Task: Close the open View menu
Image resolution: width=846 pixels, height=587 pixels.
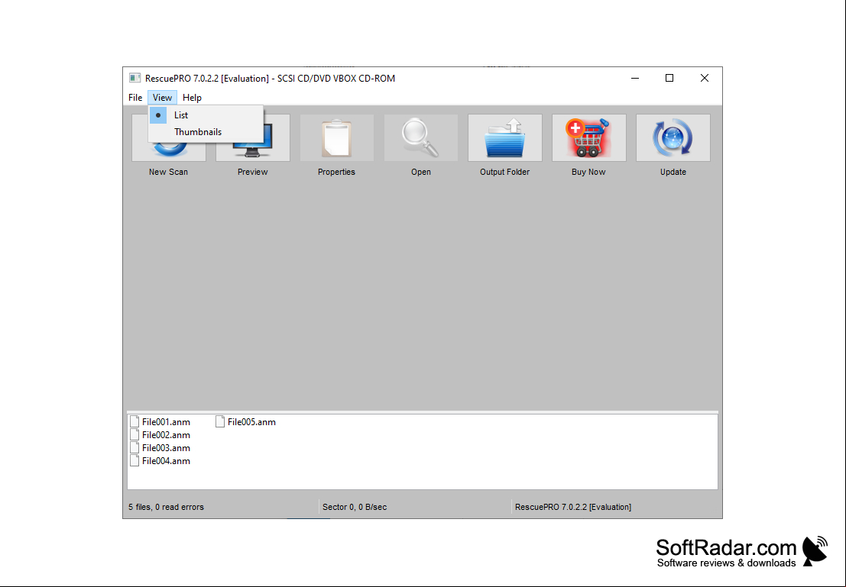Action: 163,98
